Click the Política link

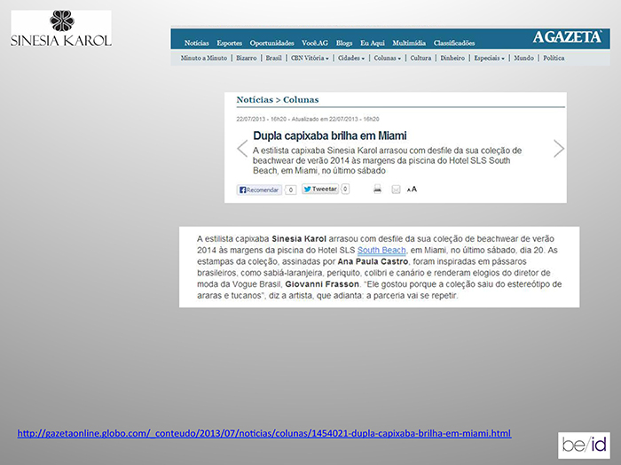point(554,58)
